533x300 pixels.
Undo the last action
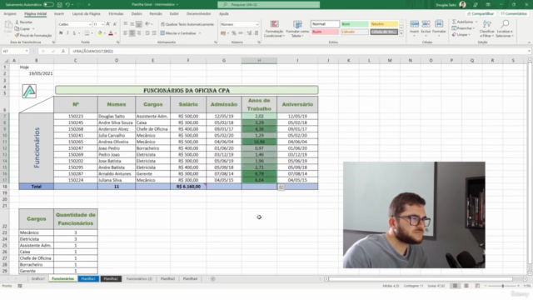coord(67,5)
